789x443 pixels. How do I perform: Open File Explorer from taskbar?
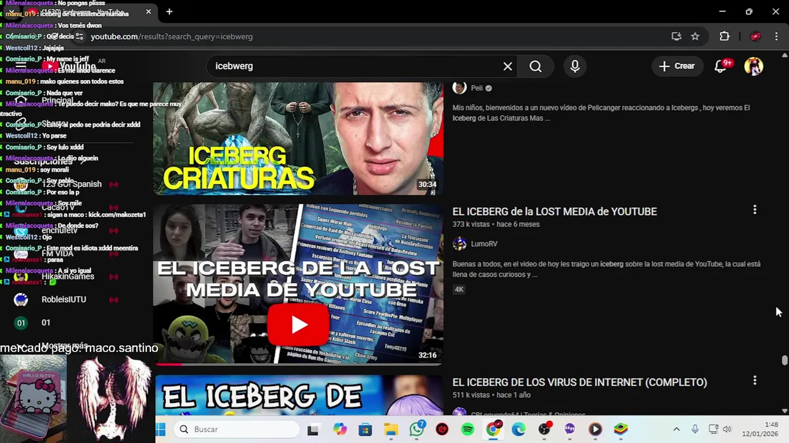391,429
